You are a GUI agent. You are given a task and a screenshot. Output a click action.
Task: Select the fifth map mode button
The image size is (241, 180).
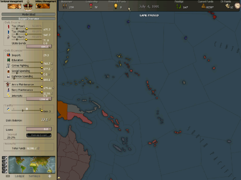point(5,172)
